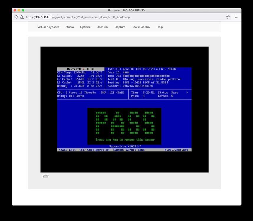253x221 pixels.
Task: Click the 'SMP: 12T (PAR)' text
Action: click(113, 93)
